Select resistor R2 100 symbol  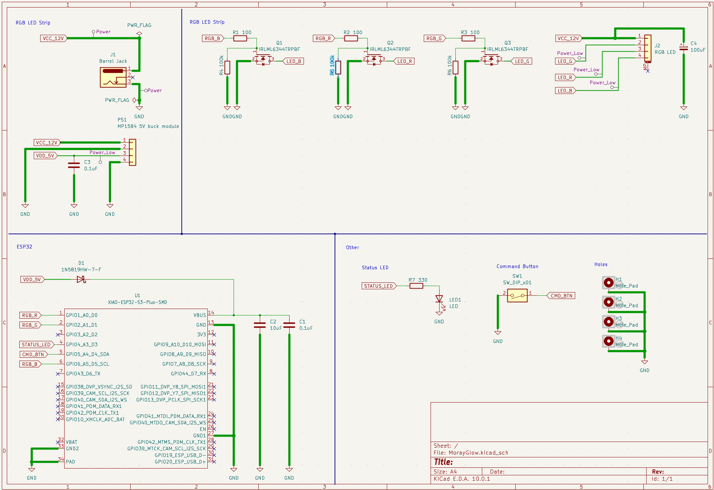point(351,38)
